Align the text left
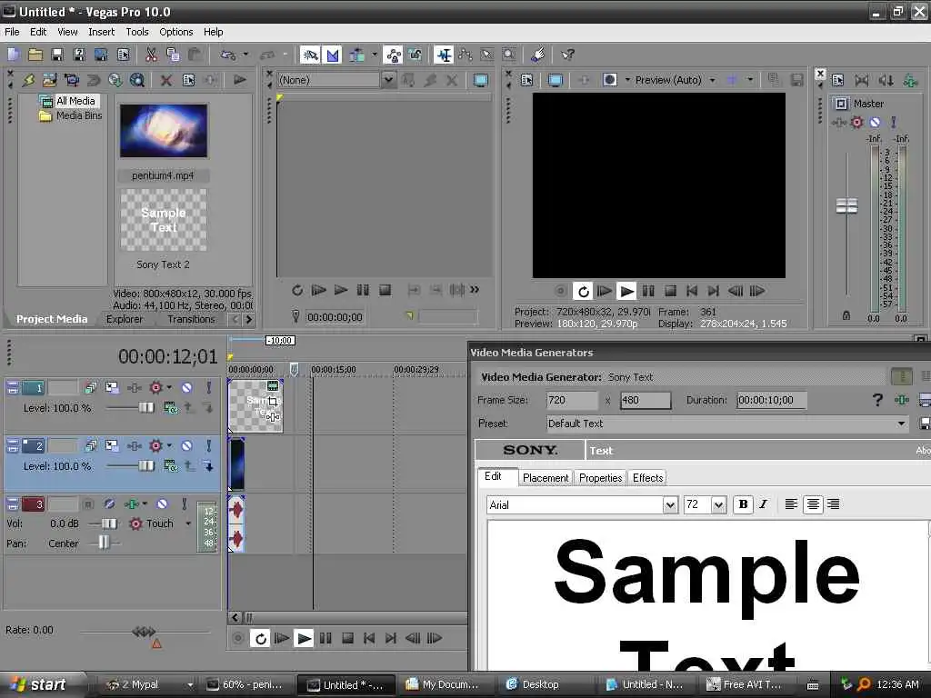Image resolution: width=931 pixels, height=698 pixels. point(791,504)
